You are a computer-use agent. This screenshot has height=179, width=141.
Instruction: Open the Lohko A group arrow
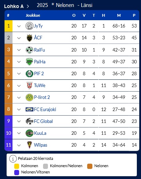pos(28,6)
